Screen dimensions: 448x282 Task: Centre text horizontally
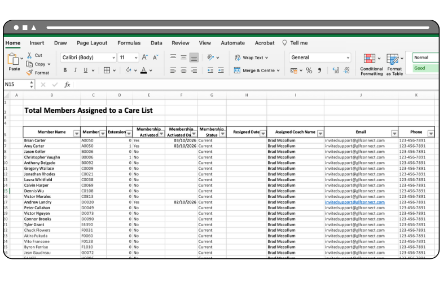(184, 70)
